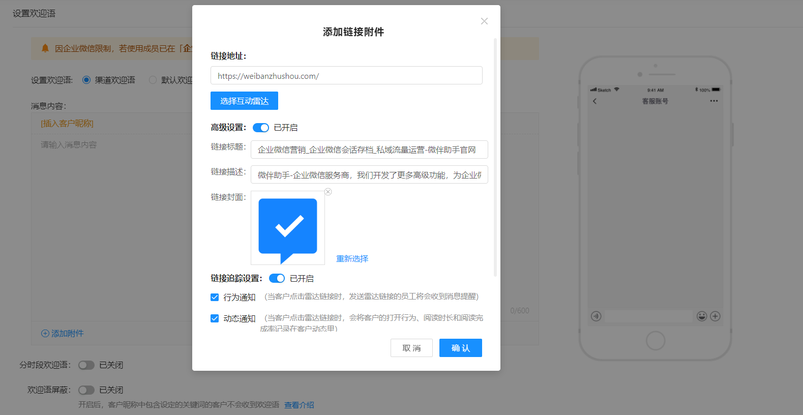The image size is (803, 415).
Task: Tap the emoji icon in phone preview
Action: pyautogui.click(x=702, y=316)
